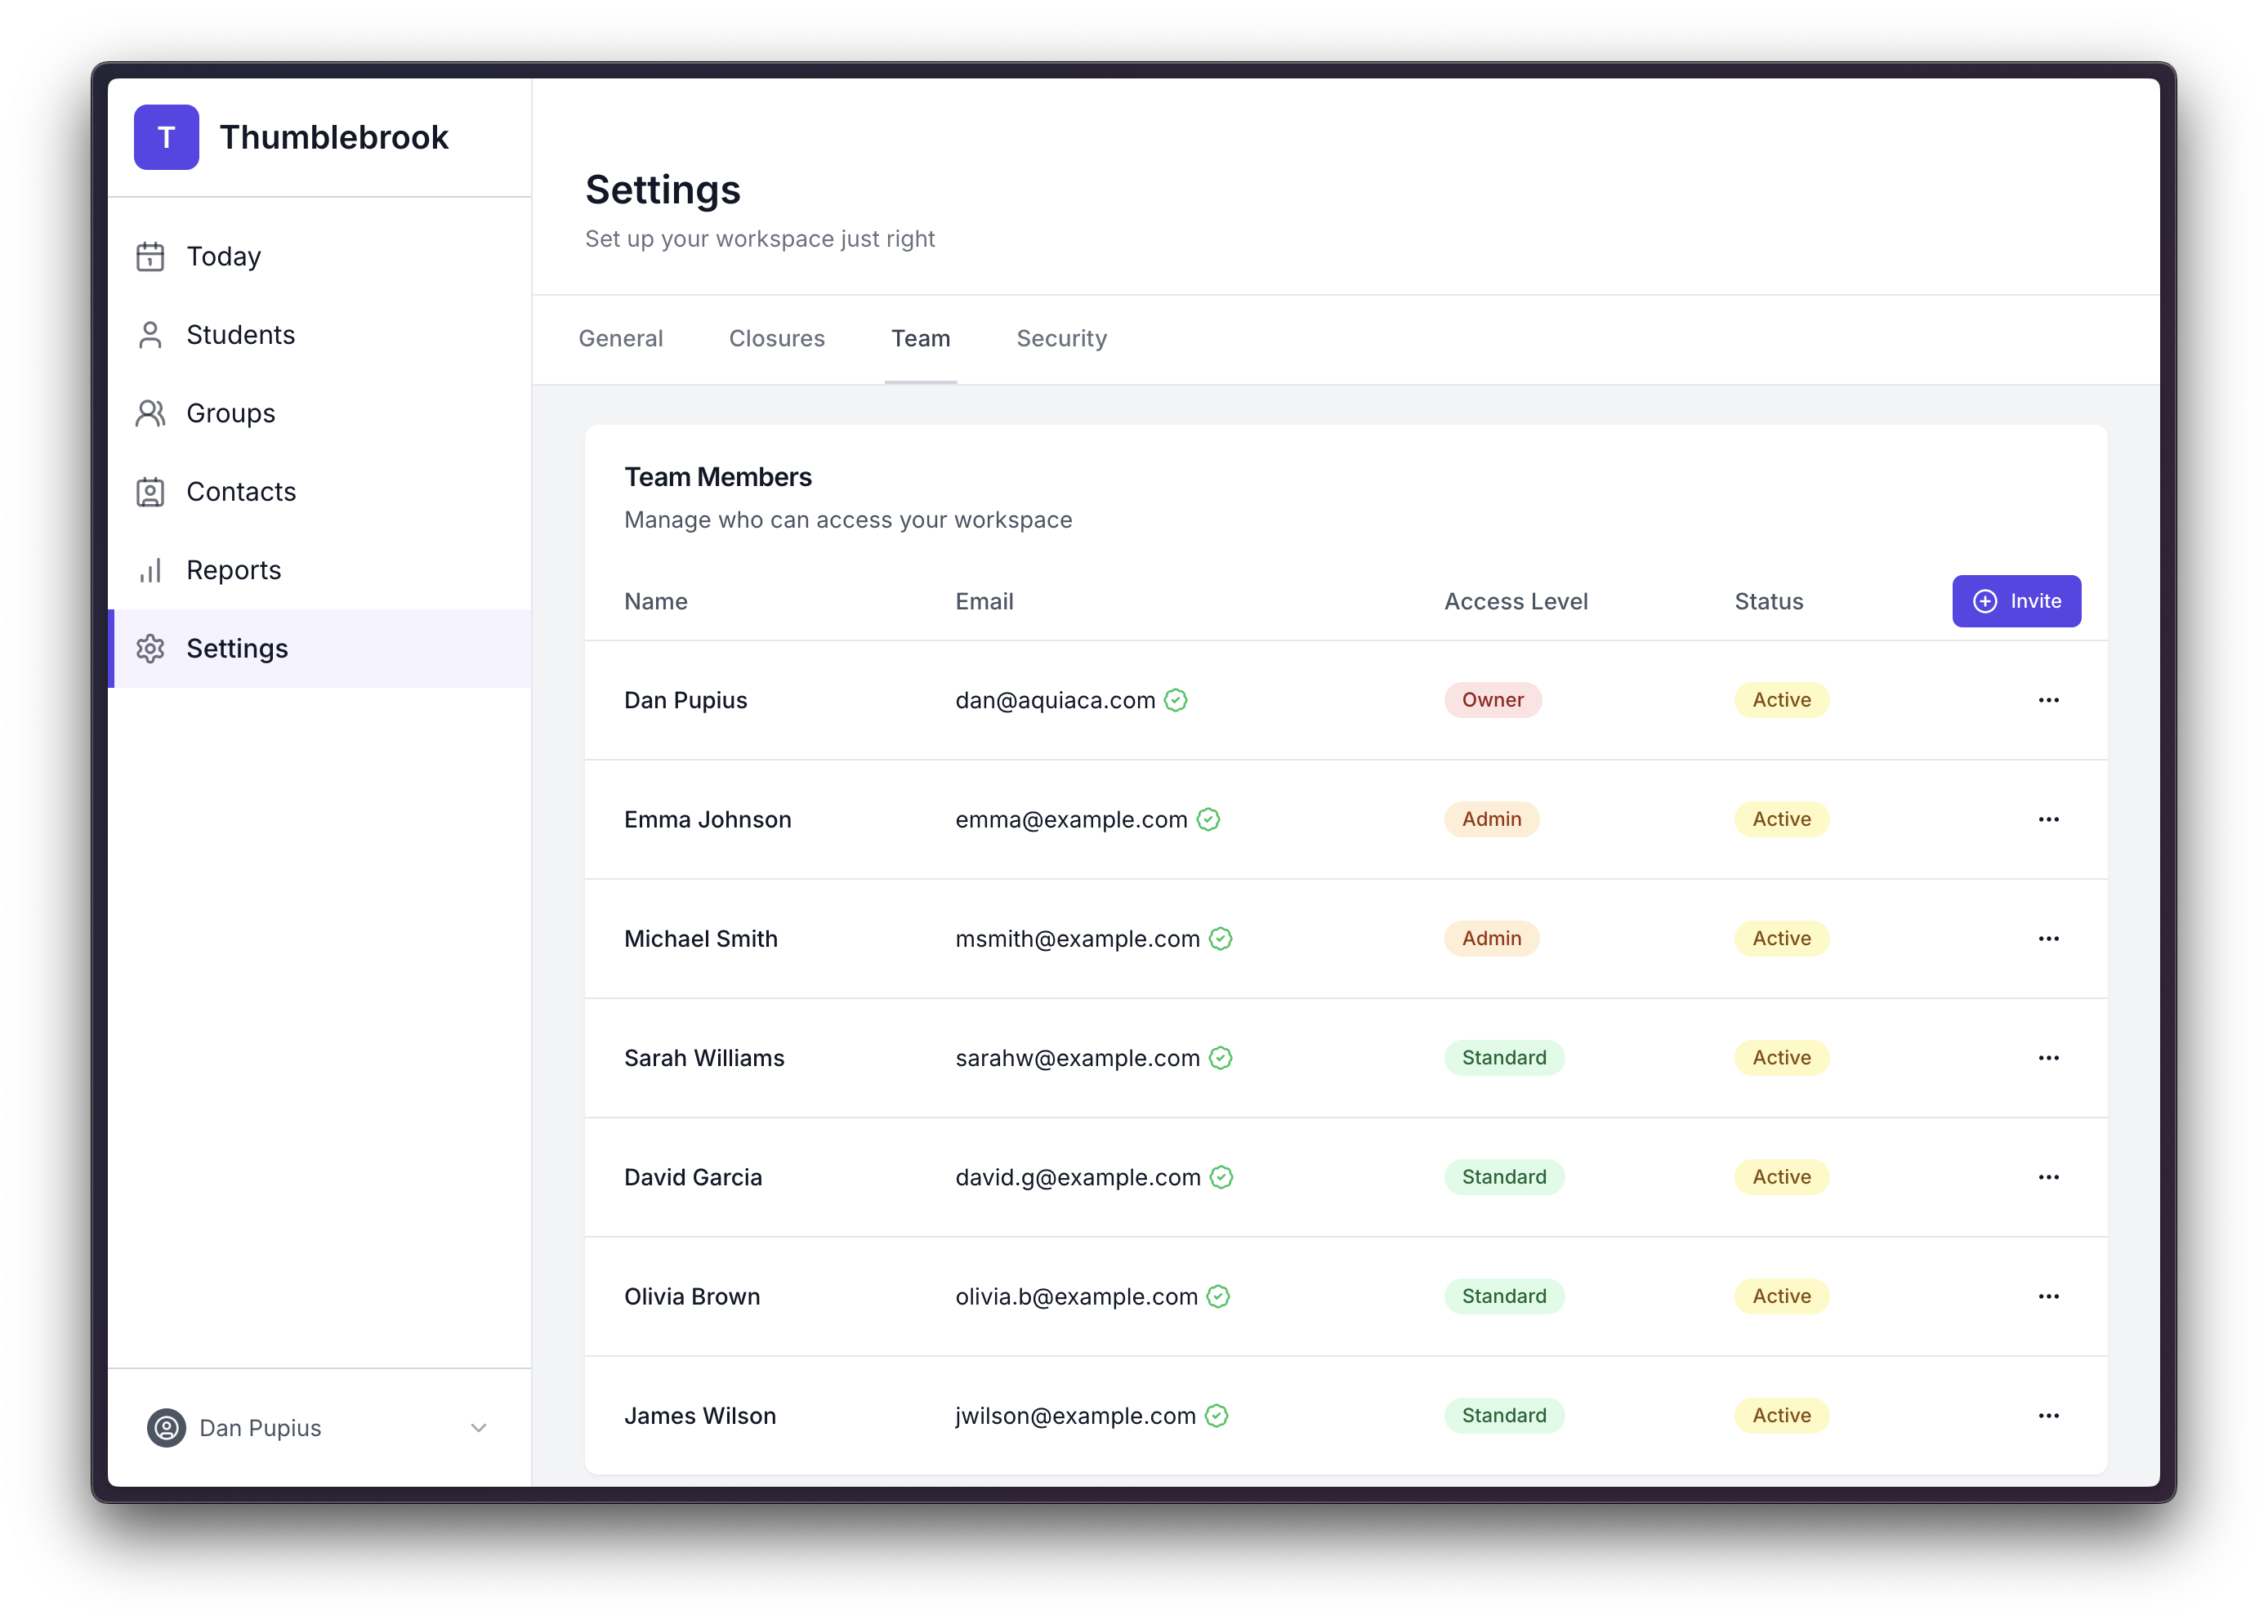Click verified check icon next to dan@aquiaca.com

[x=1176, y=700]
